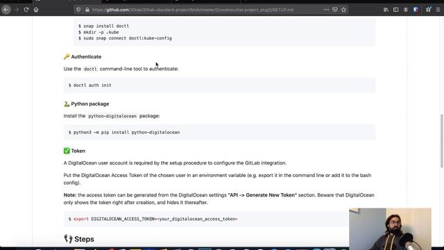Click the 'mkdir -p .kube' command line

tap(99, 32)
